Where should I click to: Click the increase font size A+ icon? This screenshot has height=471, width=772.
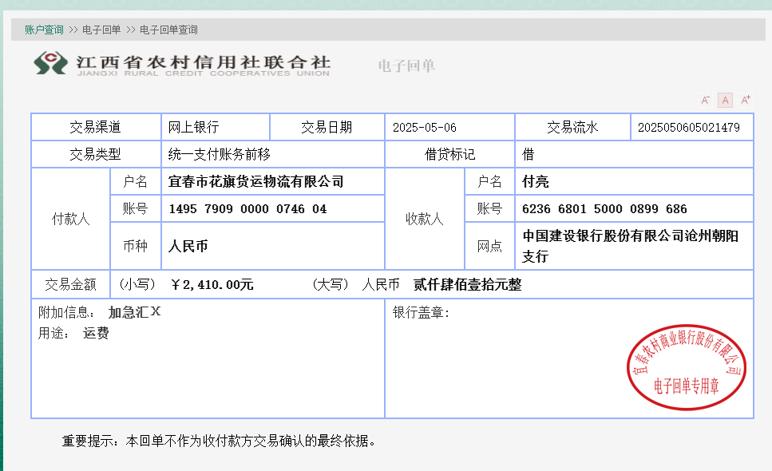(x=746, y=100)
